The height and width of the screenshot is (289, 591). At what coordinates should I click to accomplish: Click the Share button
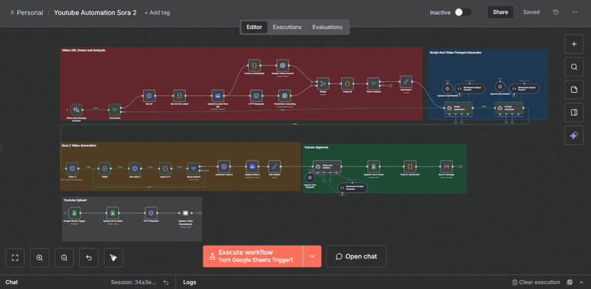500,12
